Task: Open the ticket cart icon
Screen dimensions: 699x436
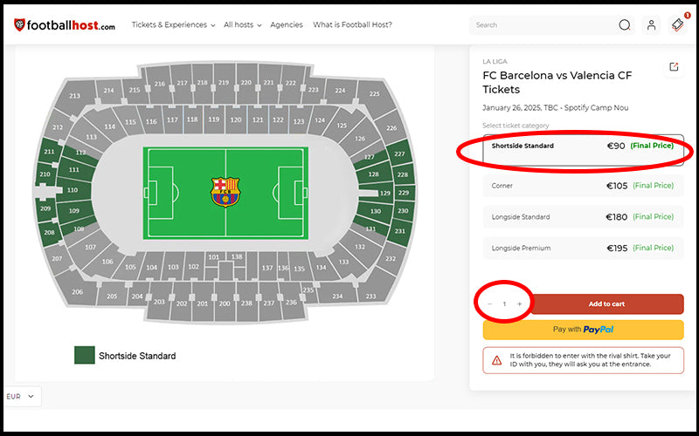Action: pos(677,25)
